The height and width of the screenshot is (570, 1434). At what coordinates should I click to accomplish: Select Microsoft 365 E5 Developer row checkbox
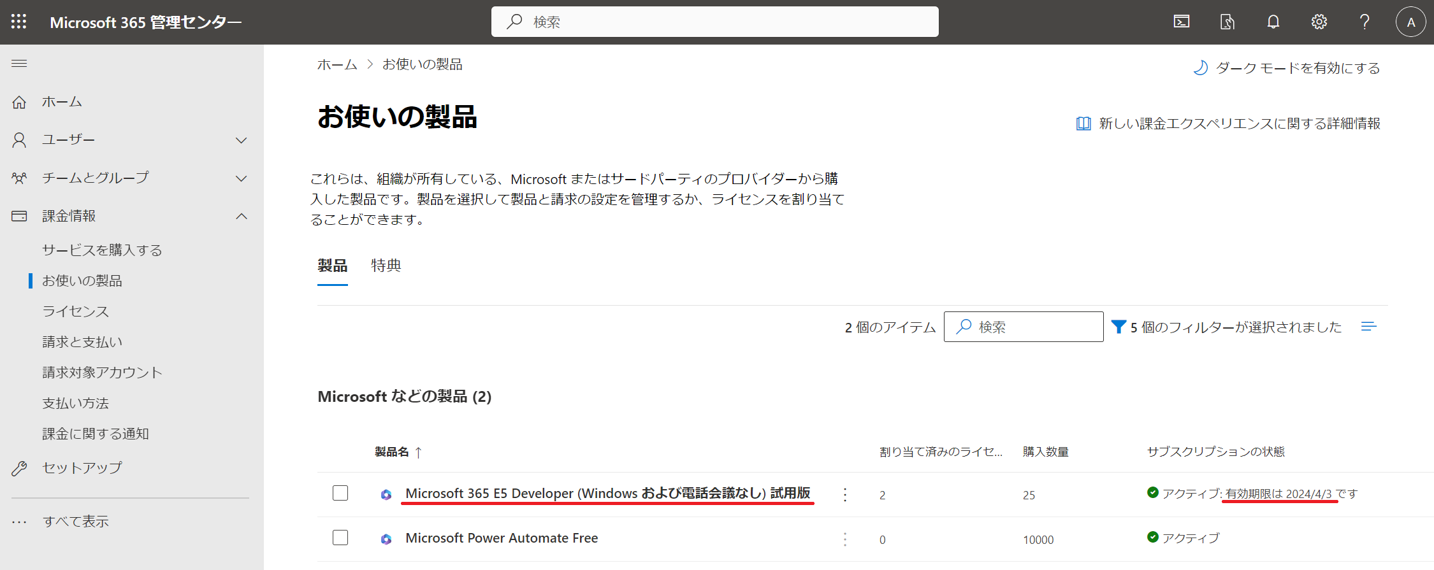click(x=340, y=493)
